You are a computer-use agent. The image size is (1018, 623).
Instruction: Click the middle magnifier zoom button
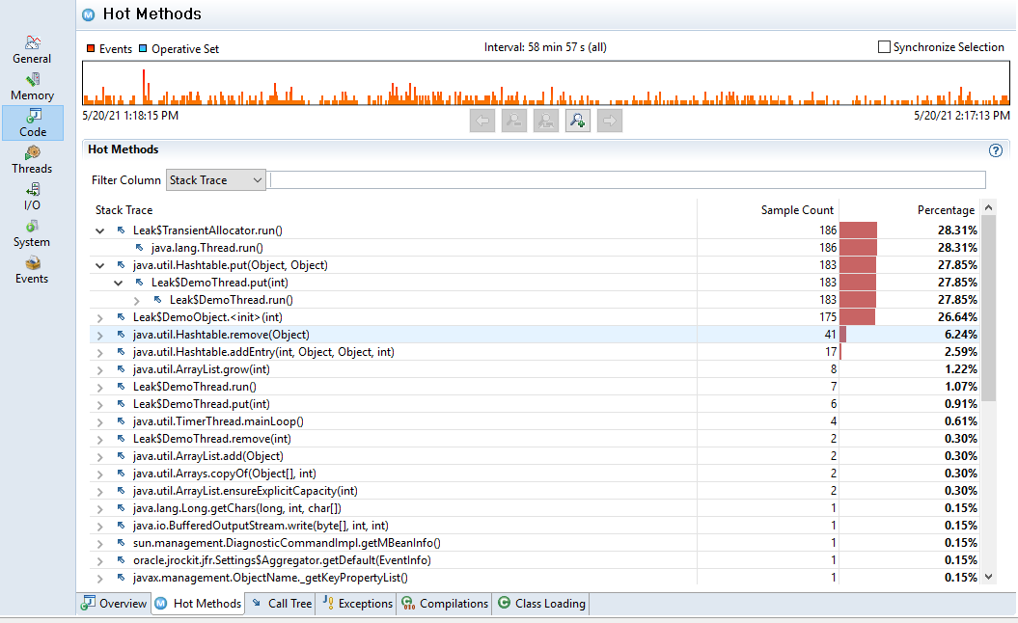pos(546,121)
